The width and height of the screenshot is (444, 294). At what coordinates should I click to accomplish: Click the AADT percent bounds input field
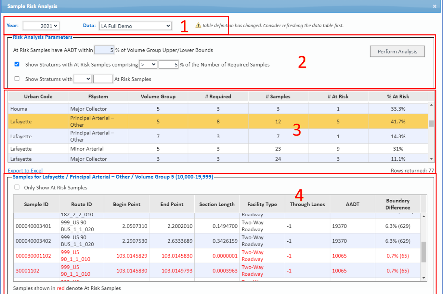104,50
